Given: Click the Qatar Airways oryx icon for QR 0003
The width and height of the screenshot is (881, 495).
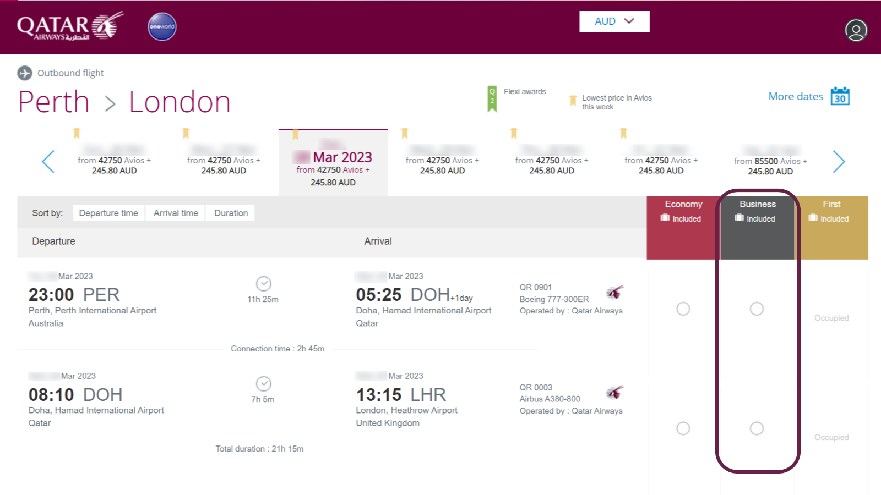Looking at the screenshot, I should pos(614,392).
